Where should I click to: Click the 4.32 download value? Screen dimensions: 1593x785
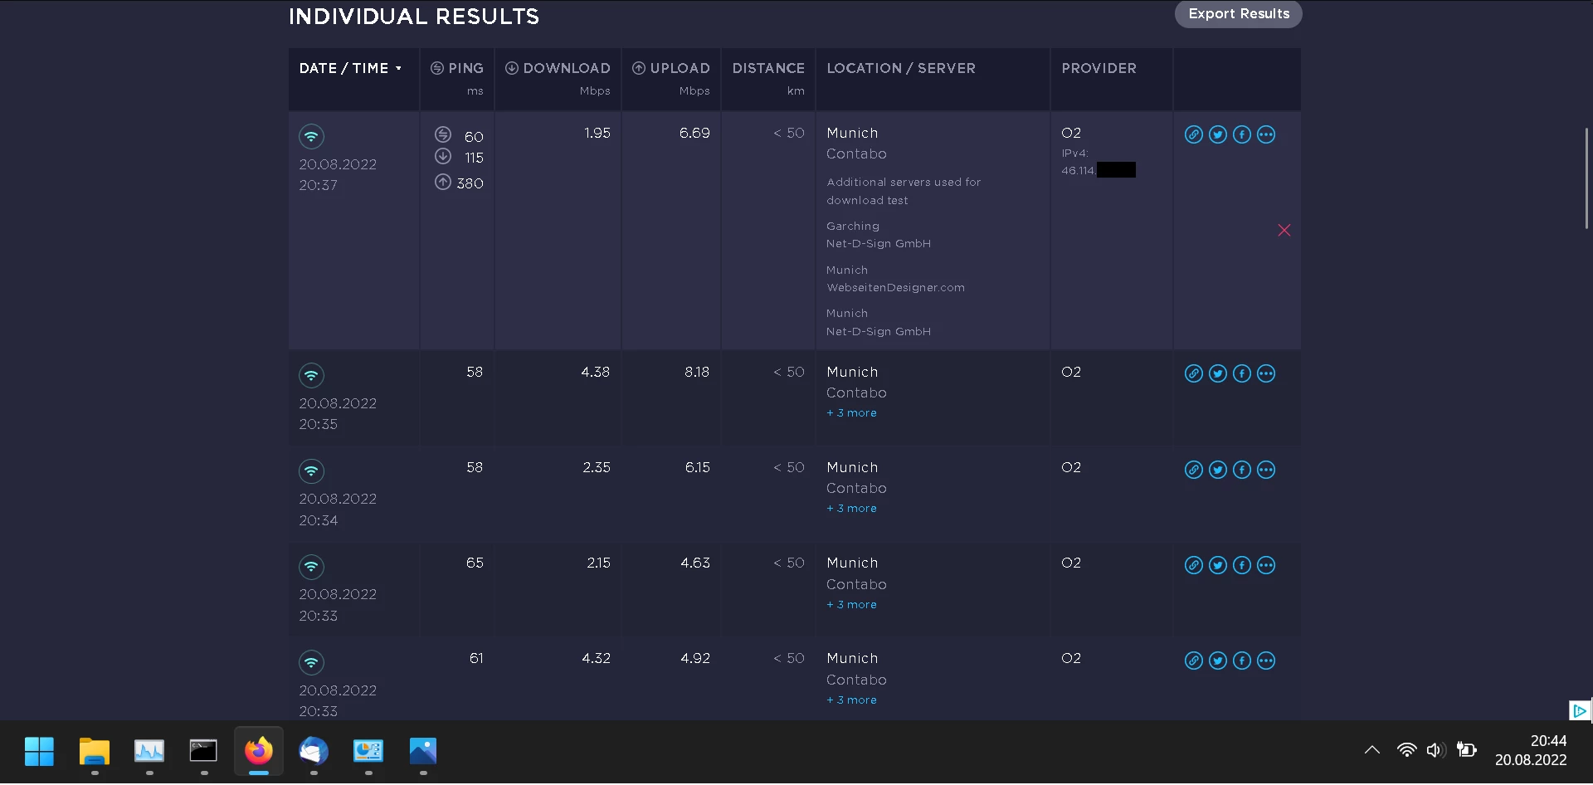(x=596, y=659)
